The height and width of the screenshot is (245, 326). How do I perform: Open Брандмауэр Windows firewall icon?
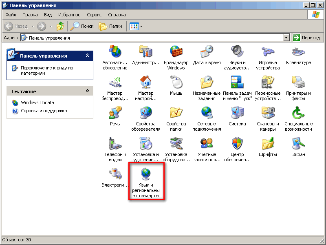point(176,52)
